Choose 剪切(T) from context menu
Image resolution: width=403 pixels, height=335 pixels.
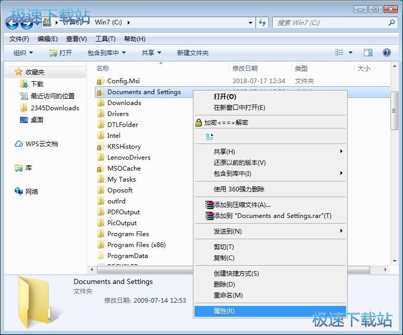click(270, 247)
